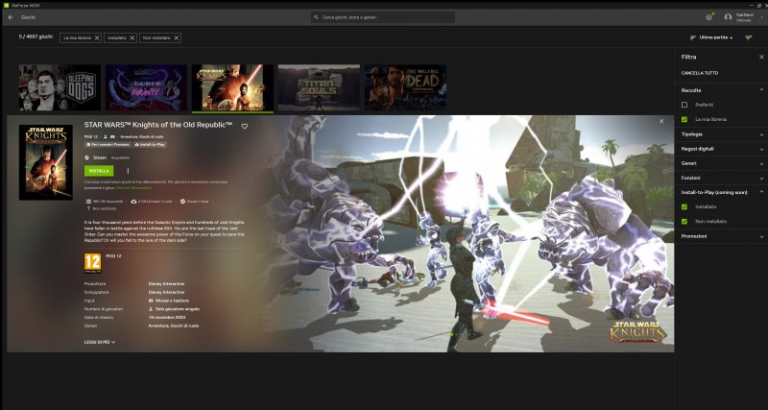The width and height of the screenshot is (768, 410).
Task: Select the Sleeping Dogs game thumbnail
Action: 60,88
